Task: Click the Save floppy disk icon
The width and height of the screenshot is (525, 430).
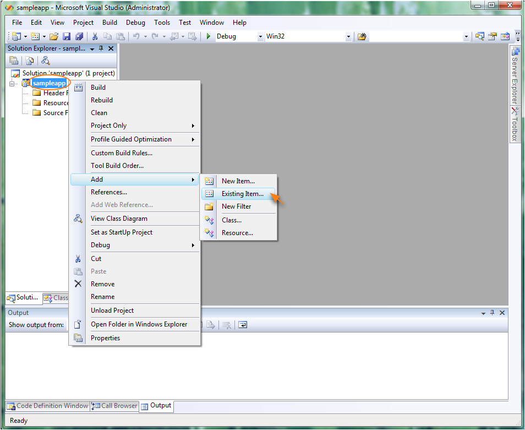Action: pos(67,36)
